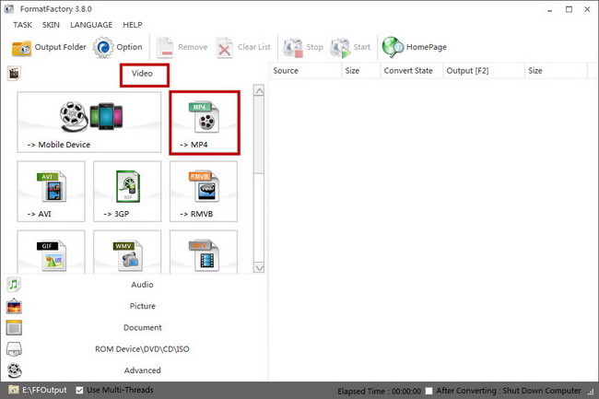Image resolution: width=599 pixels, height=399 pixels.
Task: Select the 3GP format icon
Action: (x=126, y=189)
